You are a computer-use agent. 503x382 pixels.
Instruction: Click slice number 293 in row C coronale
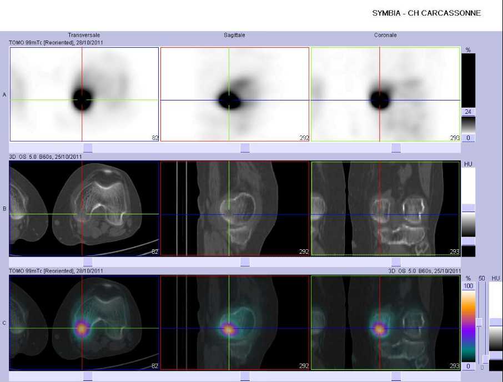455,366
